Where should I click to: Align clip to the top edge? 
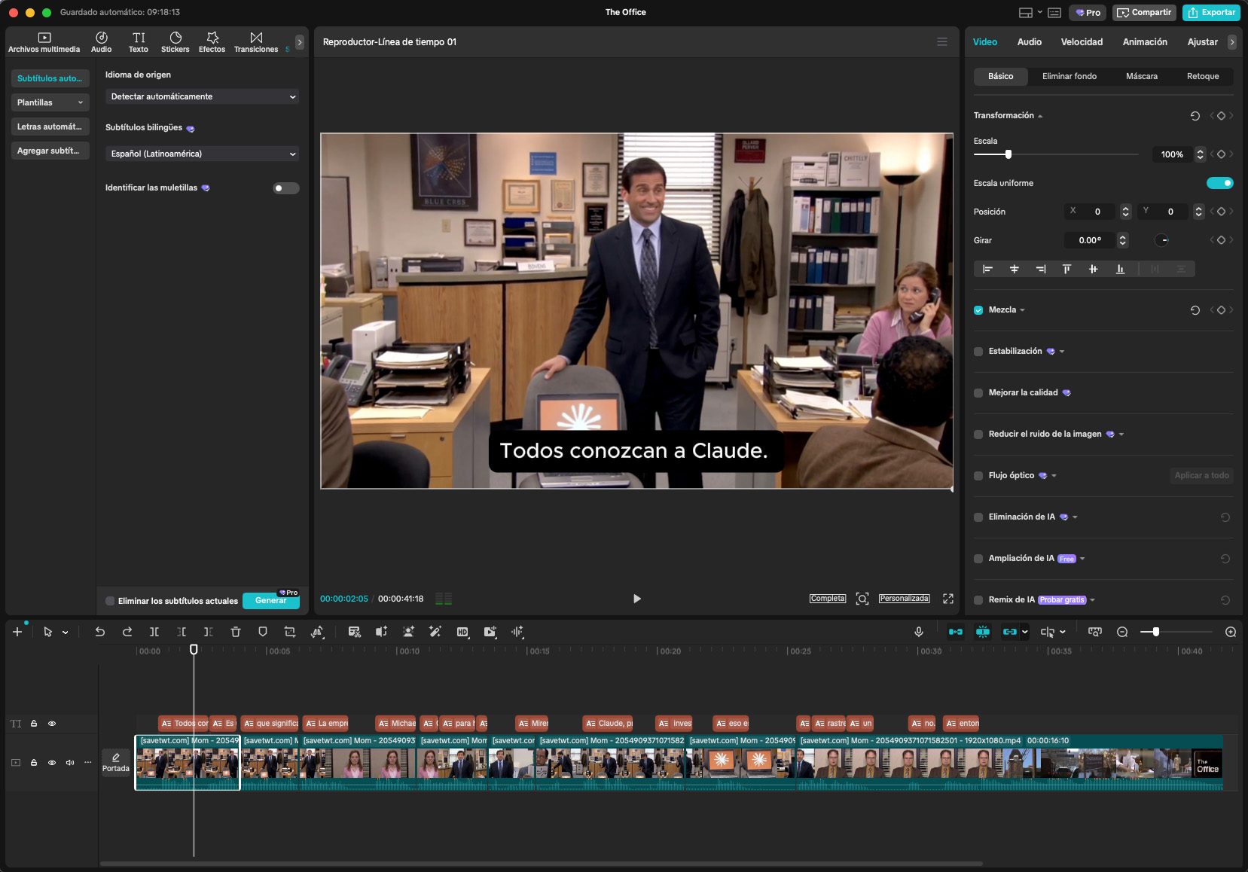(1066, 269)
